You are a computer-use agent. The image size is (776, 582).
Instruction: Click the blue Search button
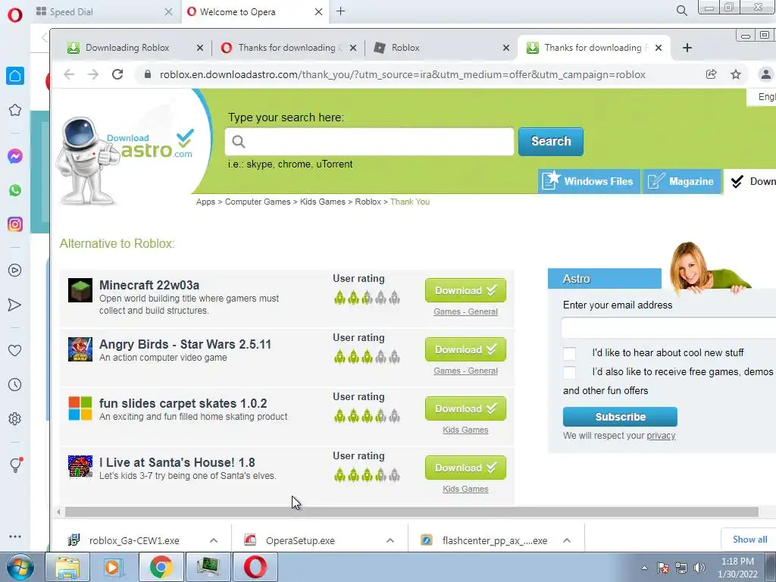551,142
